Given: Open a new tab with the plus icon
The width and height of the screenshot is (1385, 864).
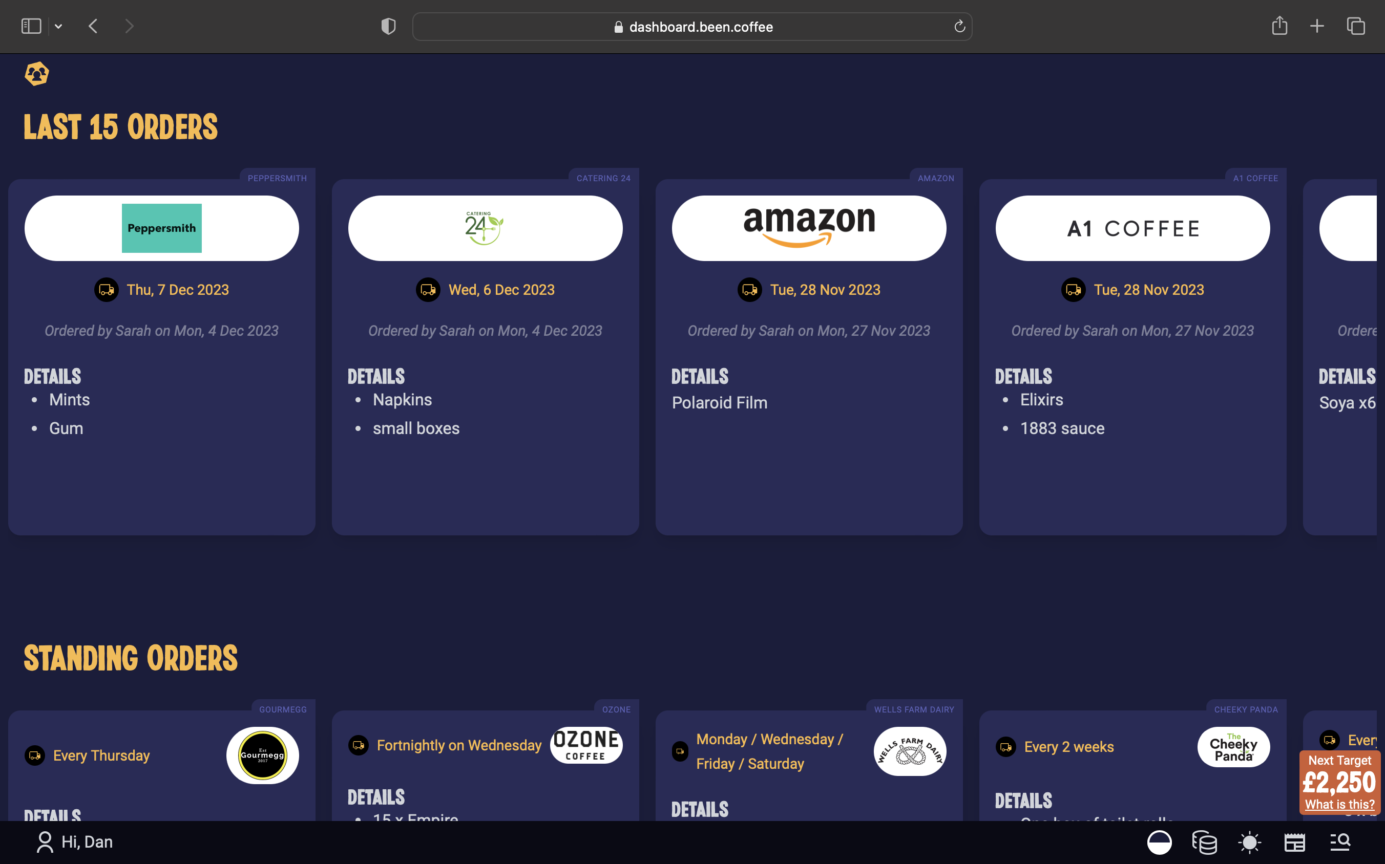Looking at the screenshot, I should coord(1317,26).
